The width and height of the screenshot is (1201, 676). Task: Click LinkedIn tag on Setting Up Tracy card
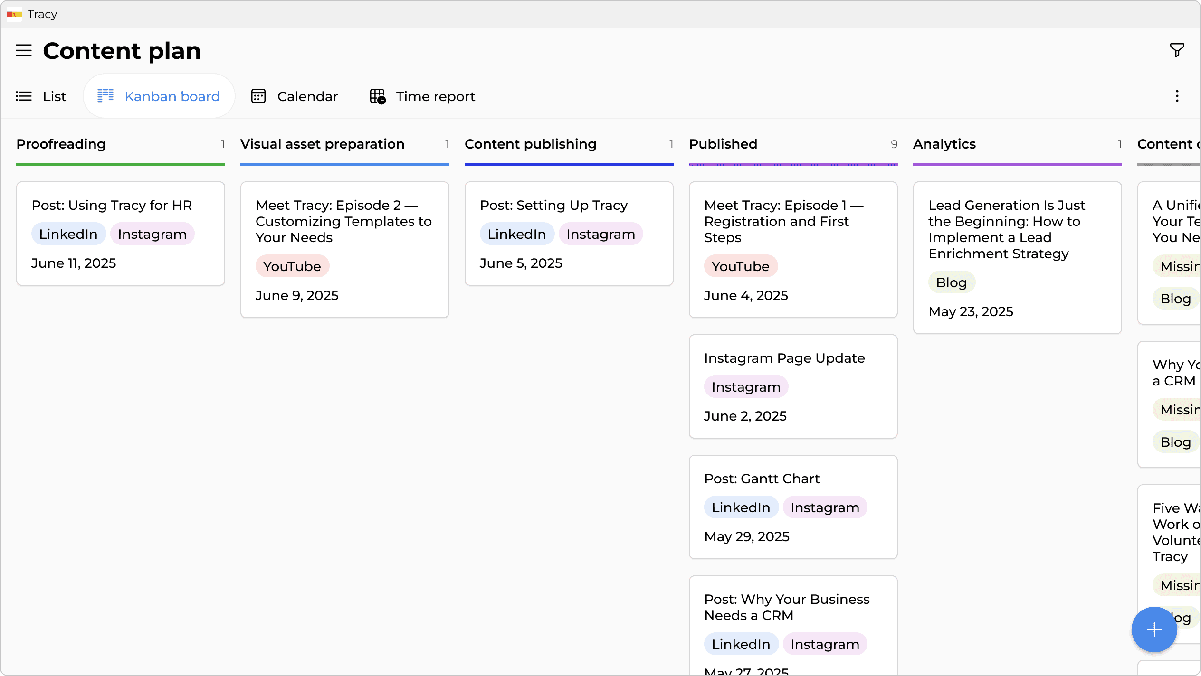[516, 234]
